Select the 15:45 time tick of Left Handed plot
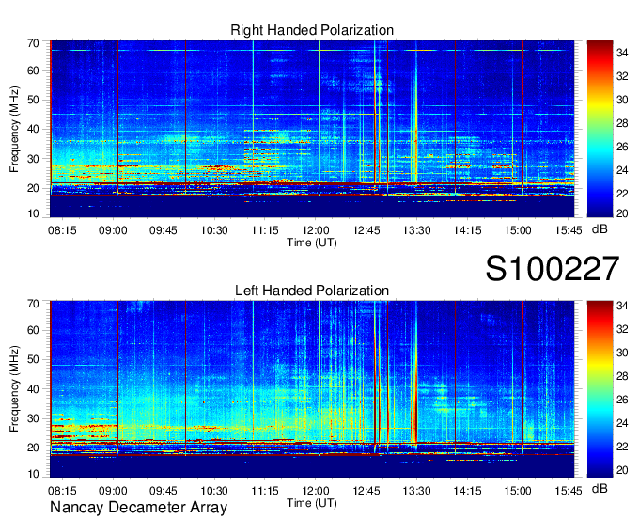This screenshot has width=639, height=519. pyautogui.click(x=569, y=491)
